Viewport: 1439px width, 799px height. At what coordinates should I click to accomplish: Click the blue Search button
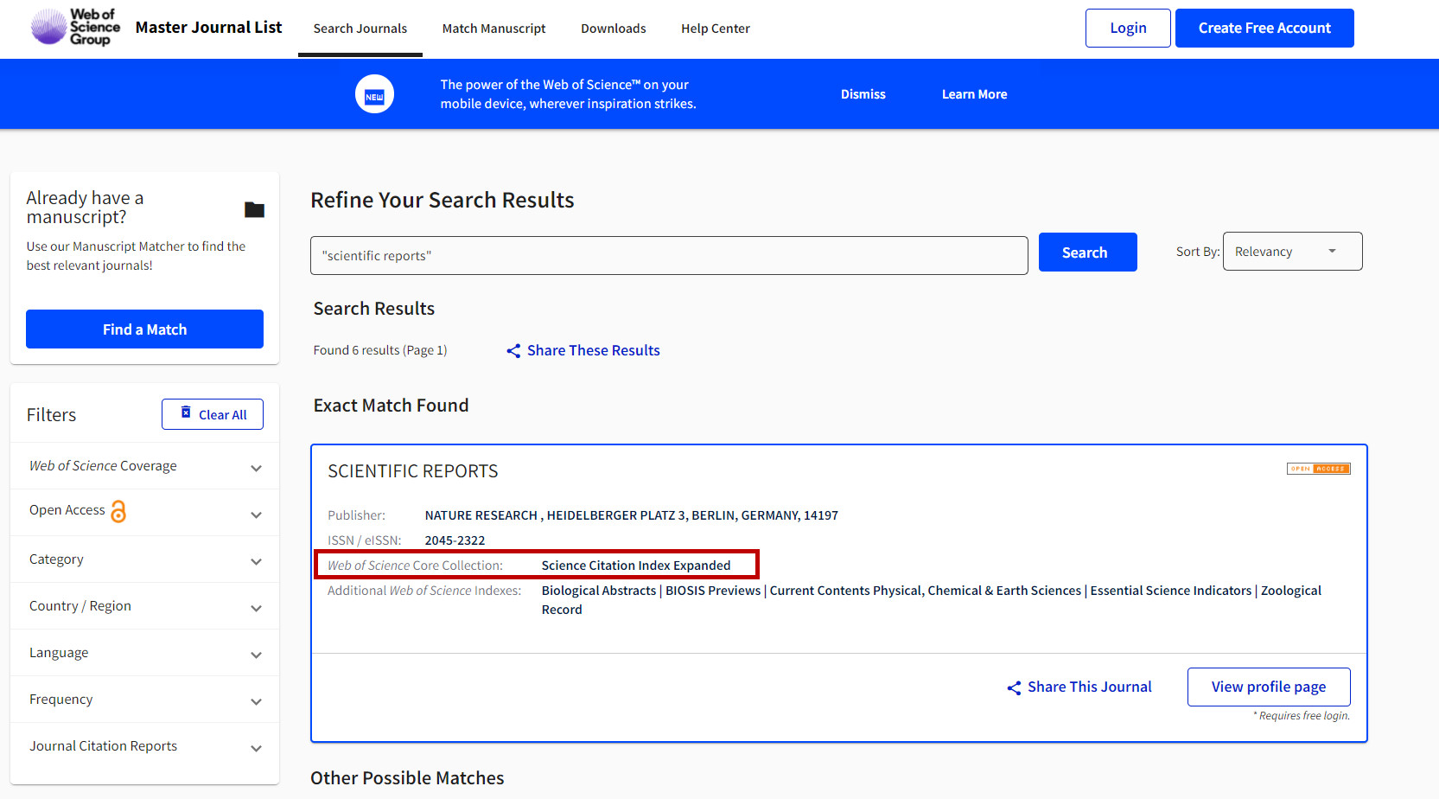[x=1087, y=252]
